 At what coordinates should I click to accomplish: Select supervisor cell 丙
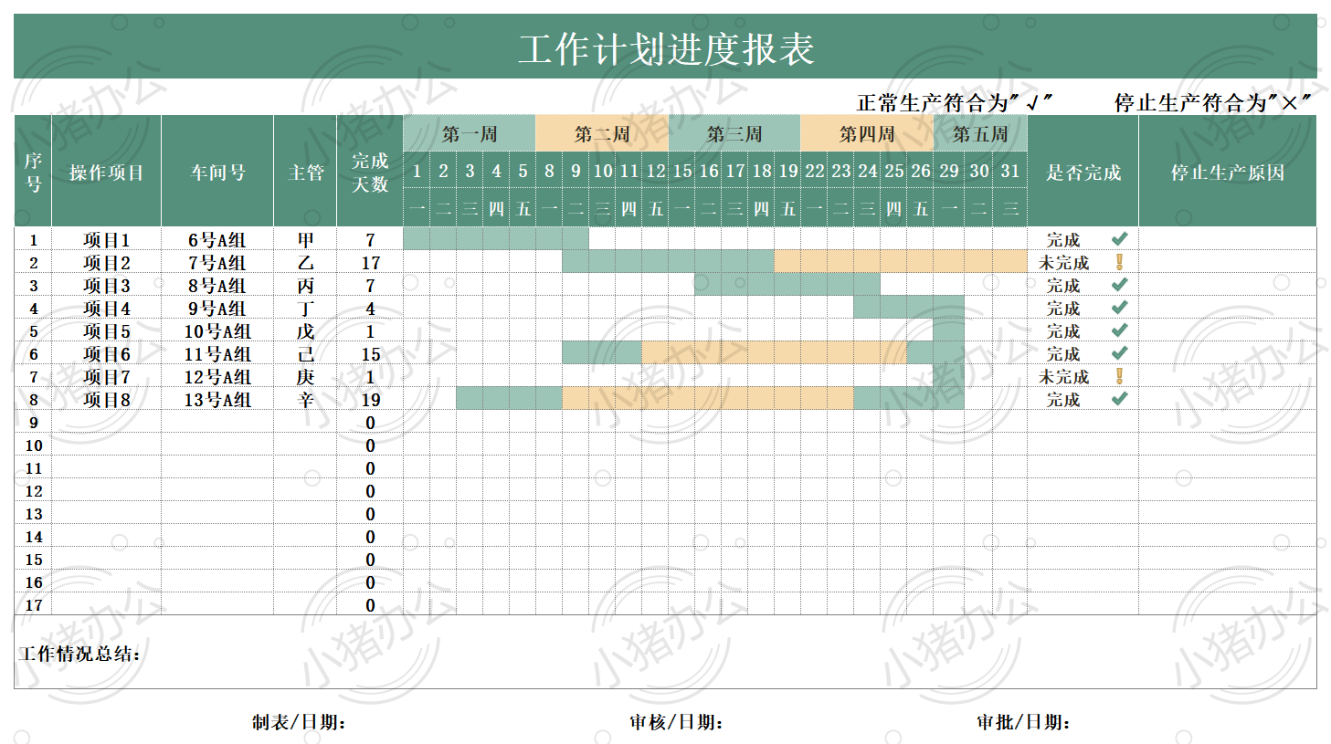306,285
